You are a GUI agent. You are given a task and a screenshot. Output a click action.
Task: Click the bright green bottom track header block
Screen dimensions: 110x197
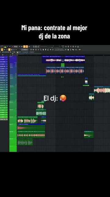[x=13, y=149]
